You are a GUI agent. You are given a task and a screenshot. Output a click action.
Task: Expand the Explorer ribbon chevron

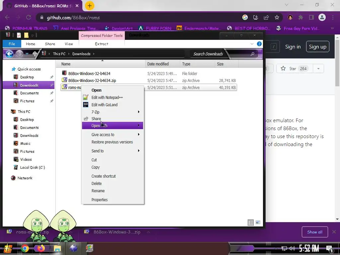(x=252, y=44)
